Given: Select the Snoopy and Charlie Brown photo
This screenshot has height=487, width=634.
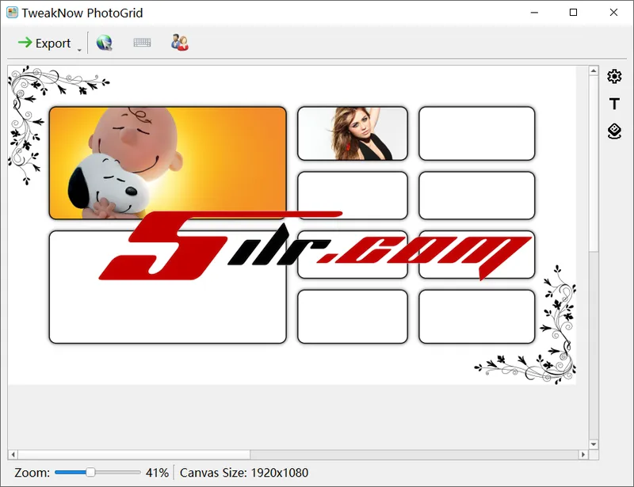Looking at the screenshot, I should tap(168, 163).
